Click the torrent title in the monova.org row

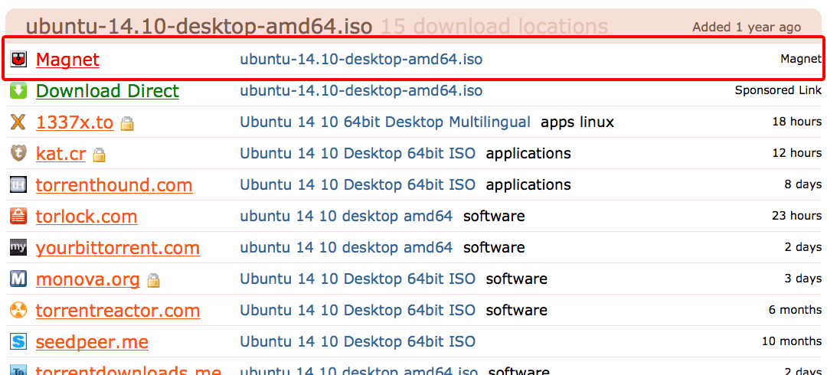pos(358,279)
